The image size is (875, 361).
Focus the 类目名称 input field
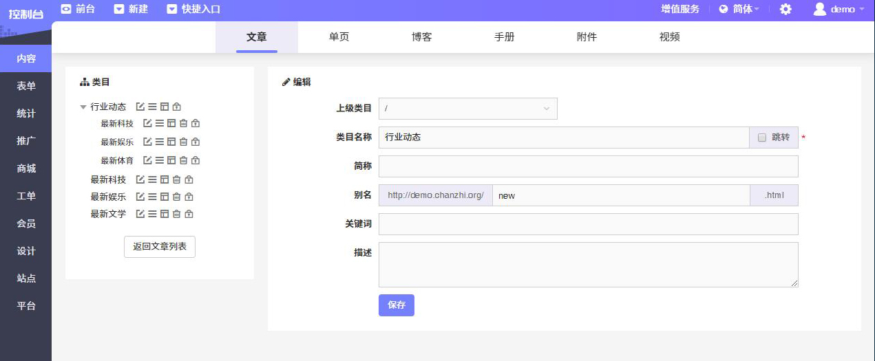(564, 138)
